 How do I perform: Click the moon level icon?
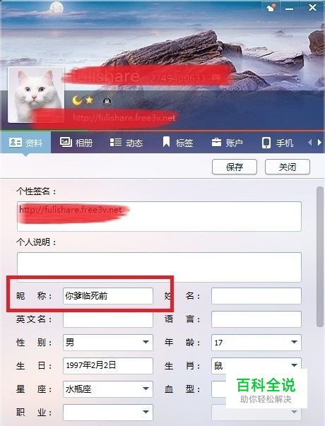pos(77,100)
